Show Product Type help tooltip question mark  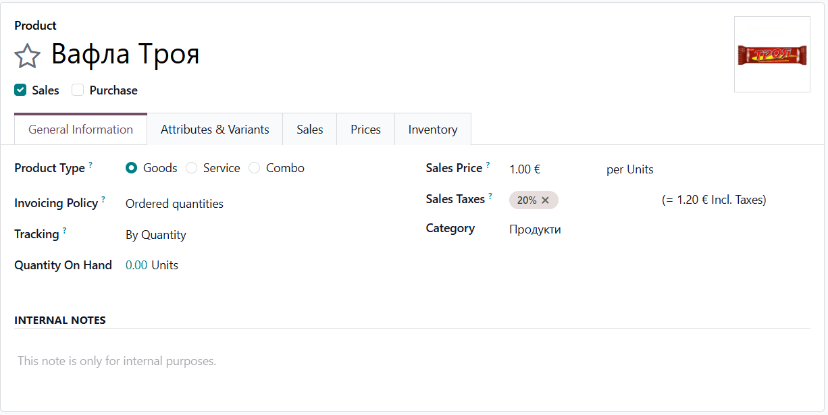point(90,165)
